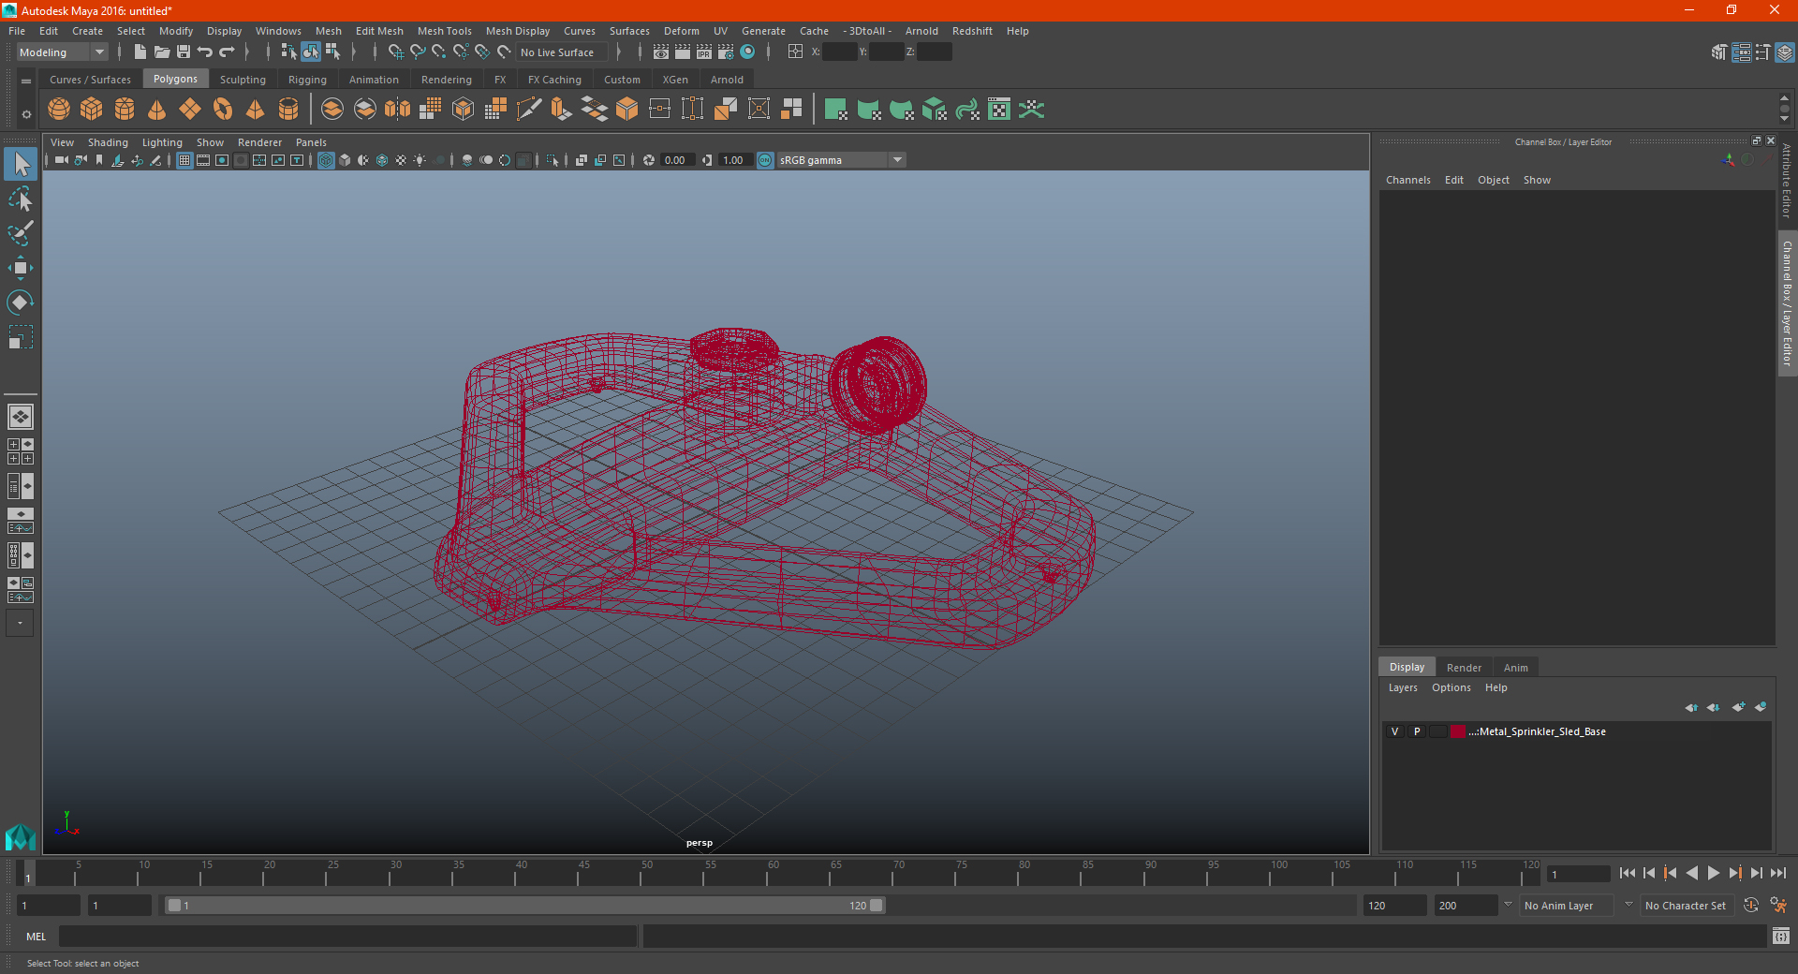
Task: Create a polygon sphere from the shelf
Action: [59, 110]
